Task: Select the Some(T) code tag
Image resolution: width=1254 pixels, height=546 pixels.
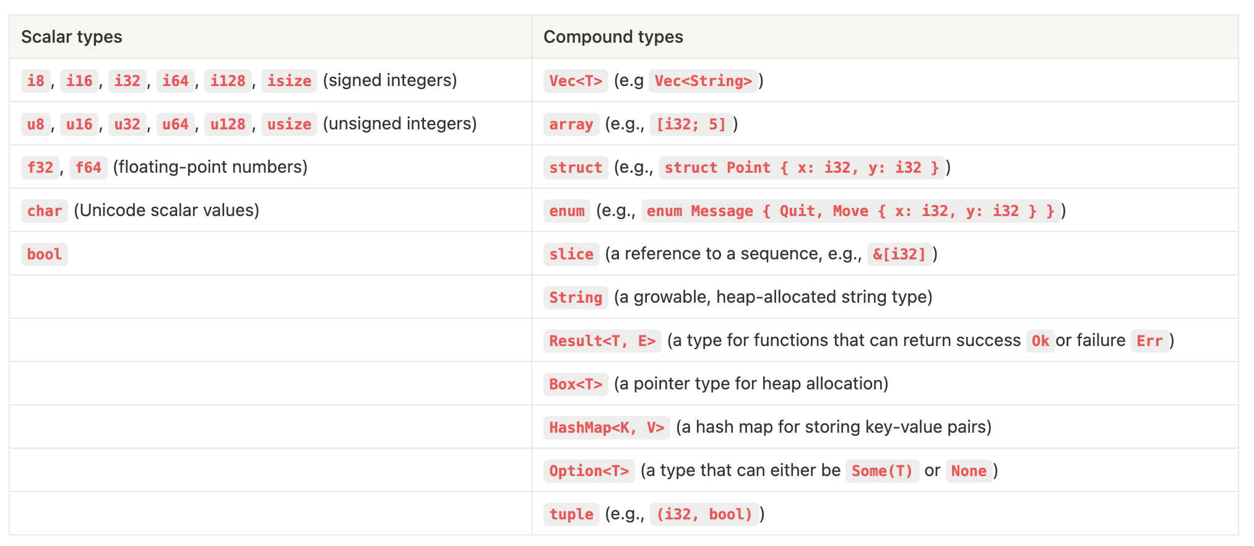Action: coord(882,471)
